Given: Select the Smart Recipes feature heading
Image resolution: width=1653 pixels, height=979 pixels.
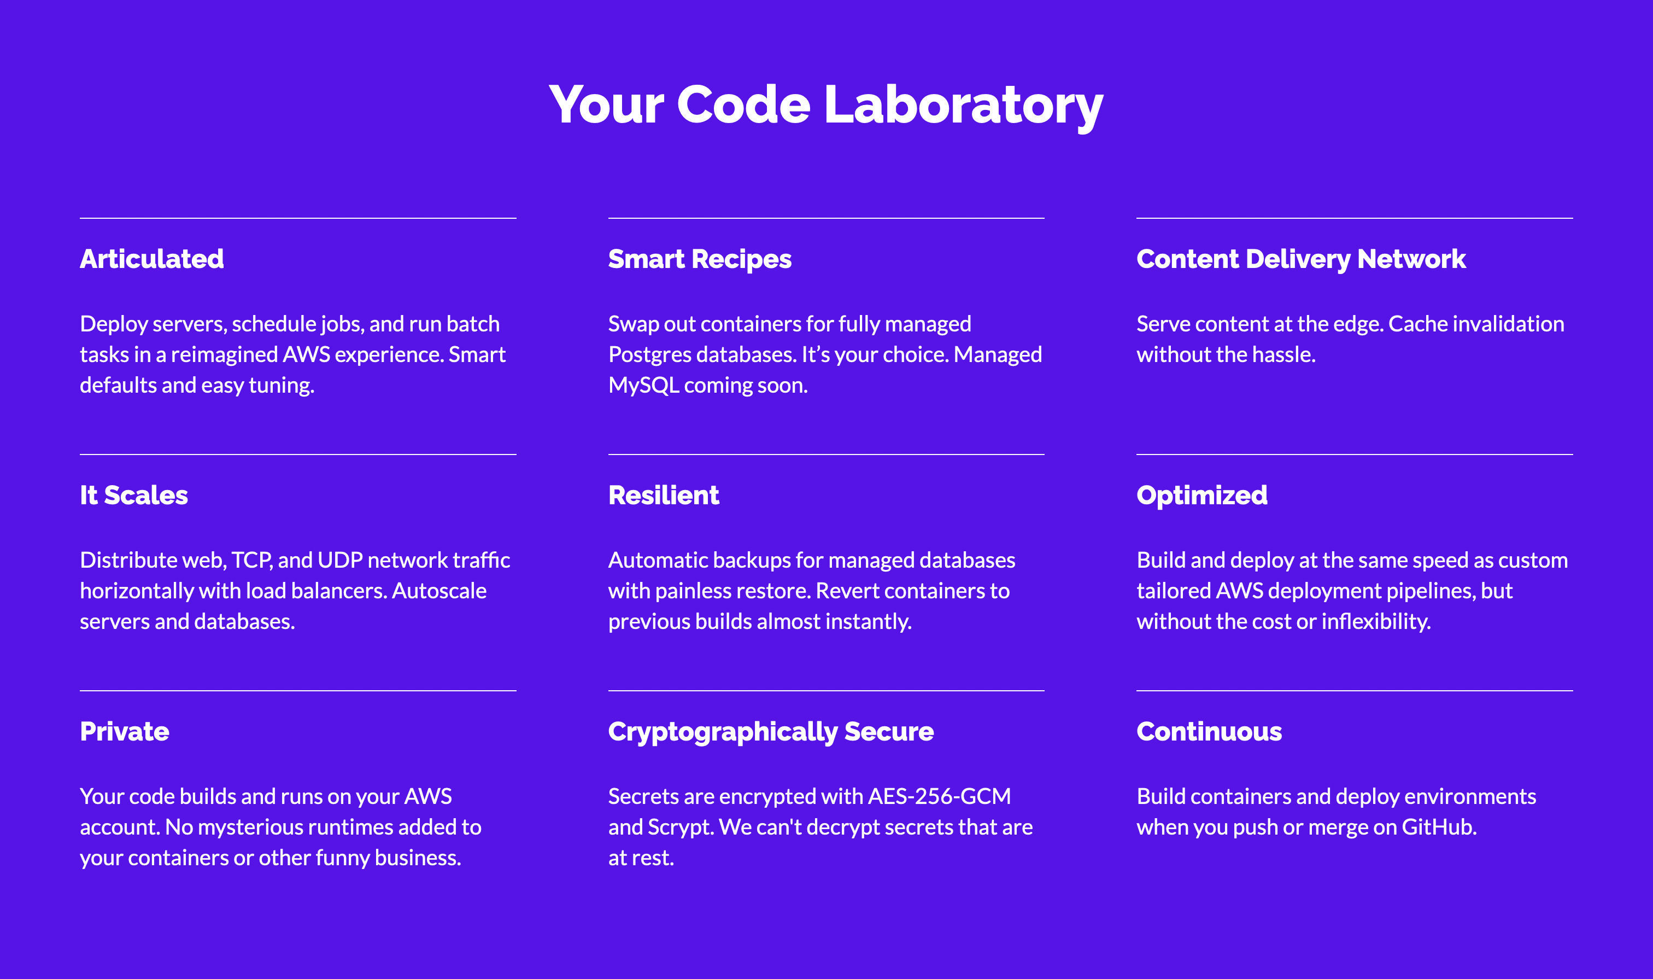Looking at the screenshot, I should 700,259.
